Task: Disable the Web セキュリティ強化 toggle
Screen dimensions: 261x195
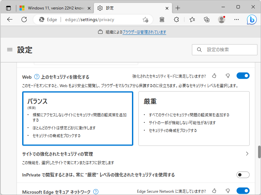Action: 243,75
